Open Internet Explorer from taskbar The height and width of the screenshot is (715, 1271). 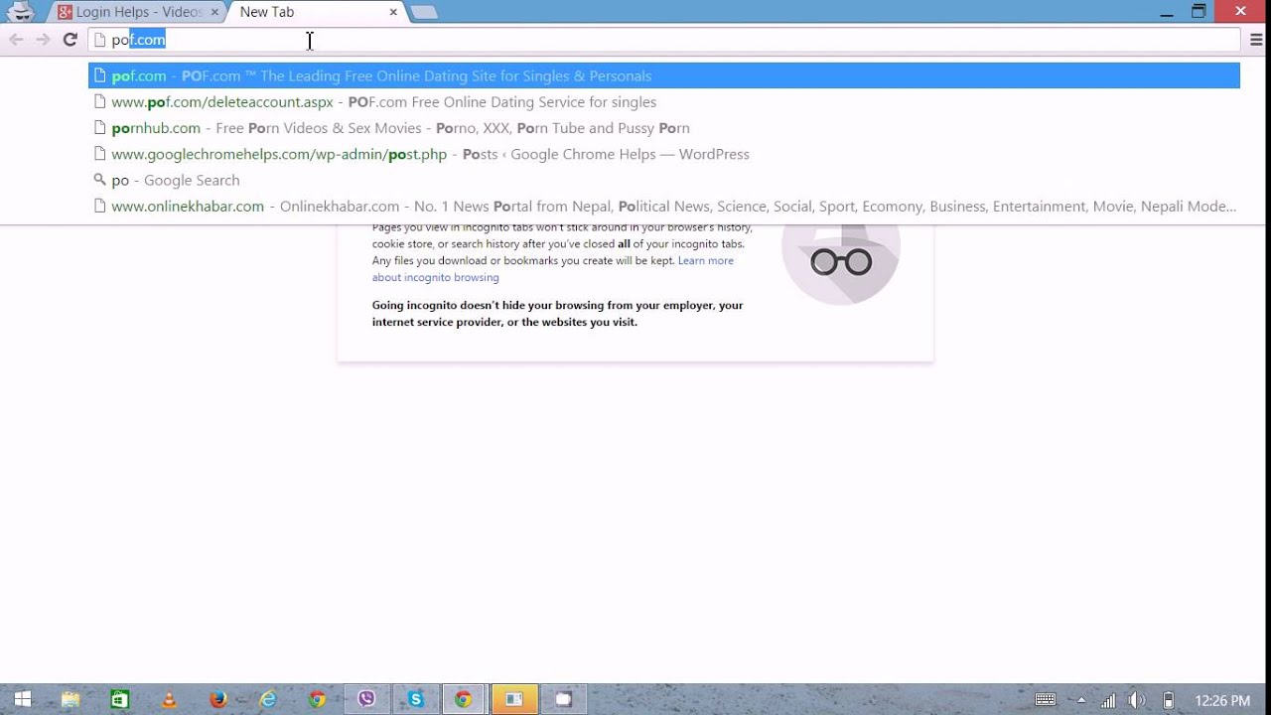coord(268,699)
